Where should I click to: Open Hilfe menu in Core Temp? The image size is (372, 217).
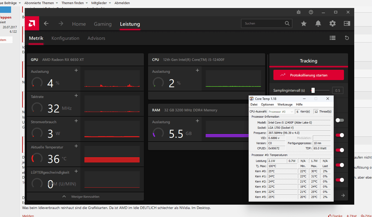(x=299, y=105)
